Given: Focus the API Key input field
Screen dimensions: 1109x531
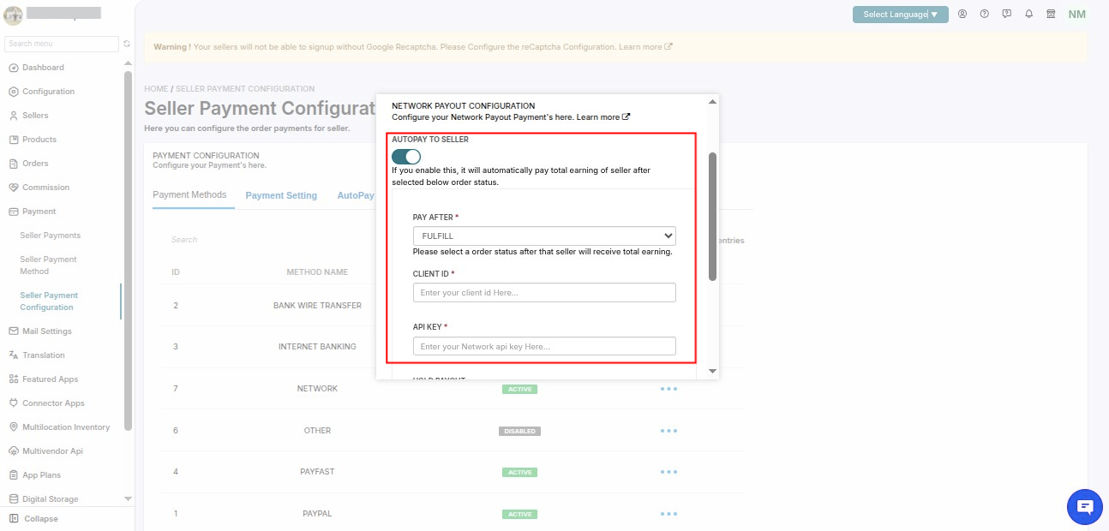Looking at the screenshot, I should pos(544,346).
